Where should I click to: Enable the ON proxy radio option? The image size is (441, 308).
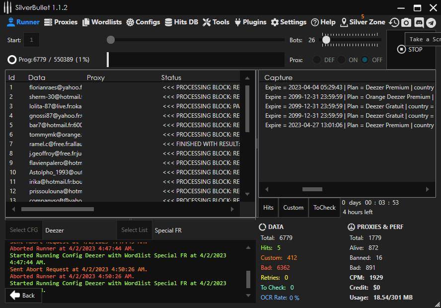tap(342, 60)
